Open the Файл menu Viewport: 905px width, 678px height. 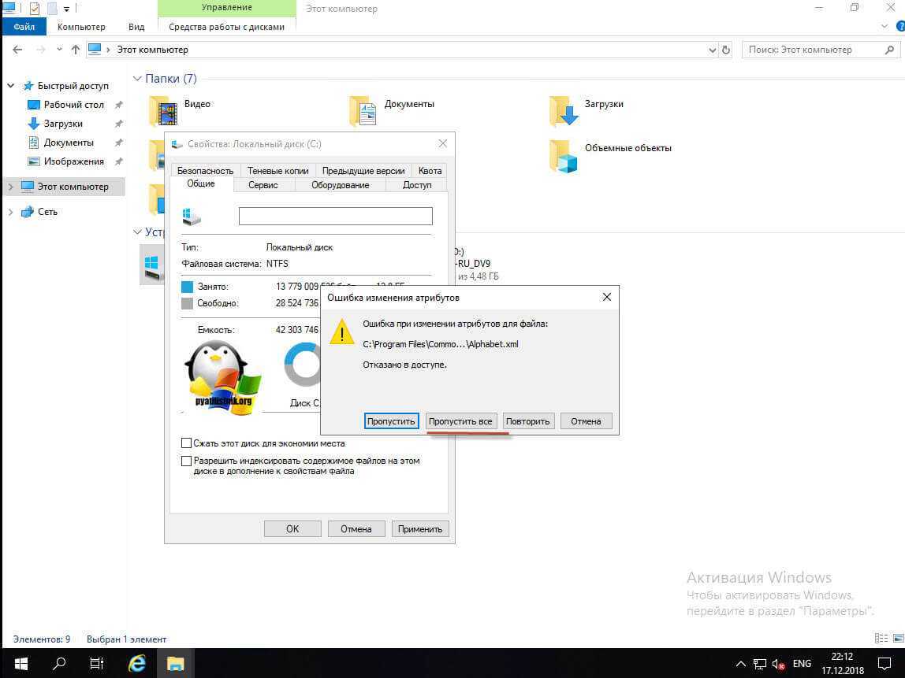(24, 27)
